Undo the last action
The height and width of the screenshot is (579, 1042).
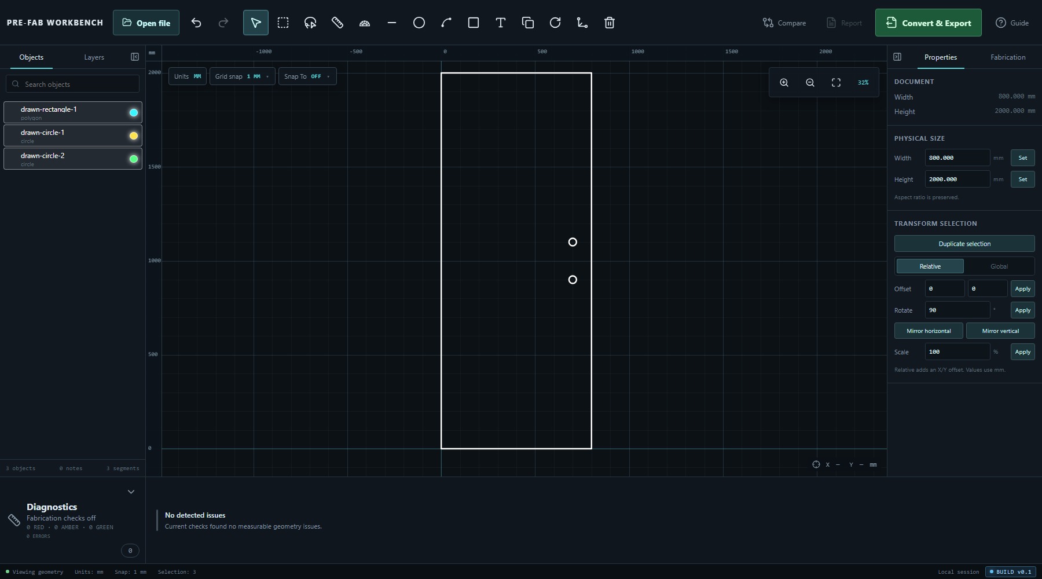click(196, 23)
